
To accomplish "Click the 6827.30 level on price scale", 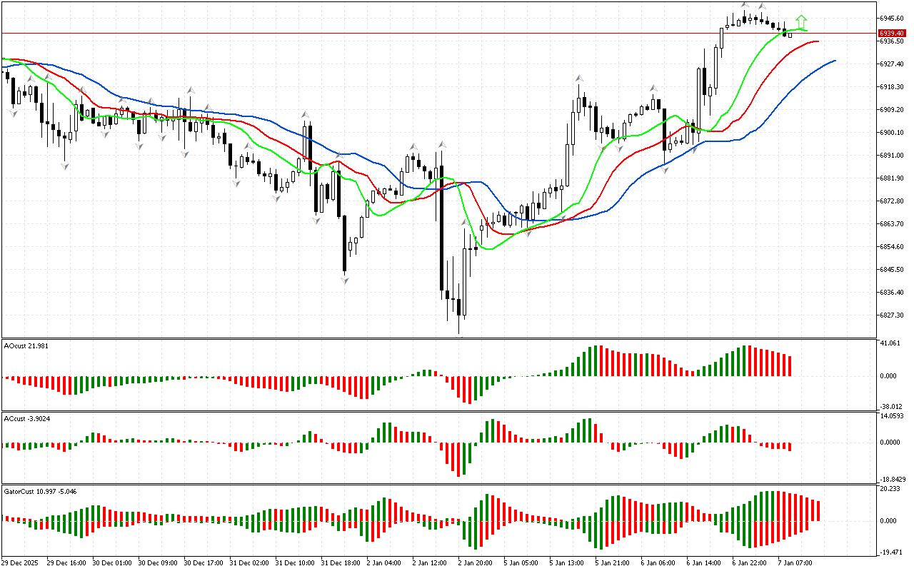I will 893,315.
